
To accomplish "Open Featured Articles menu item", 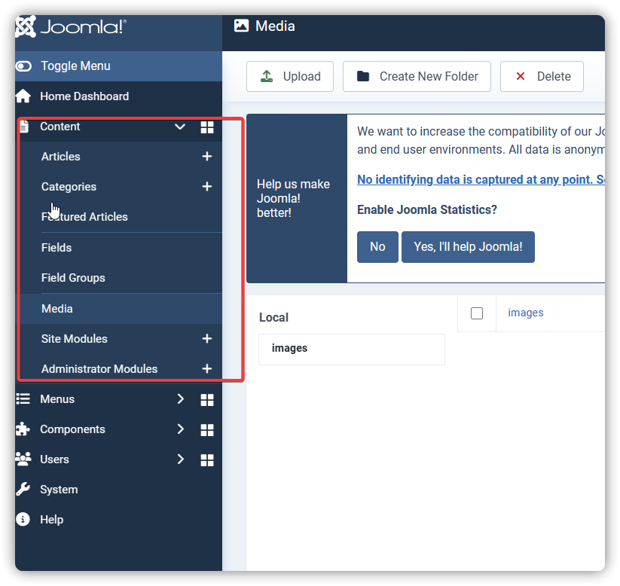I will tap(84, 217).
